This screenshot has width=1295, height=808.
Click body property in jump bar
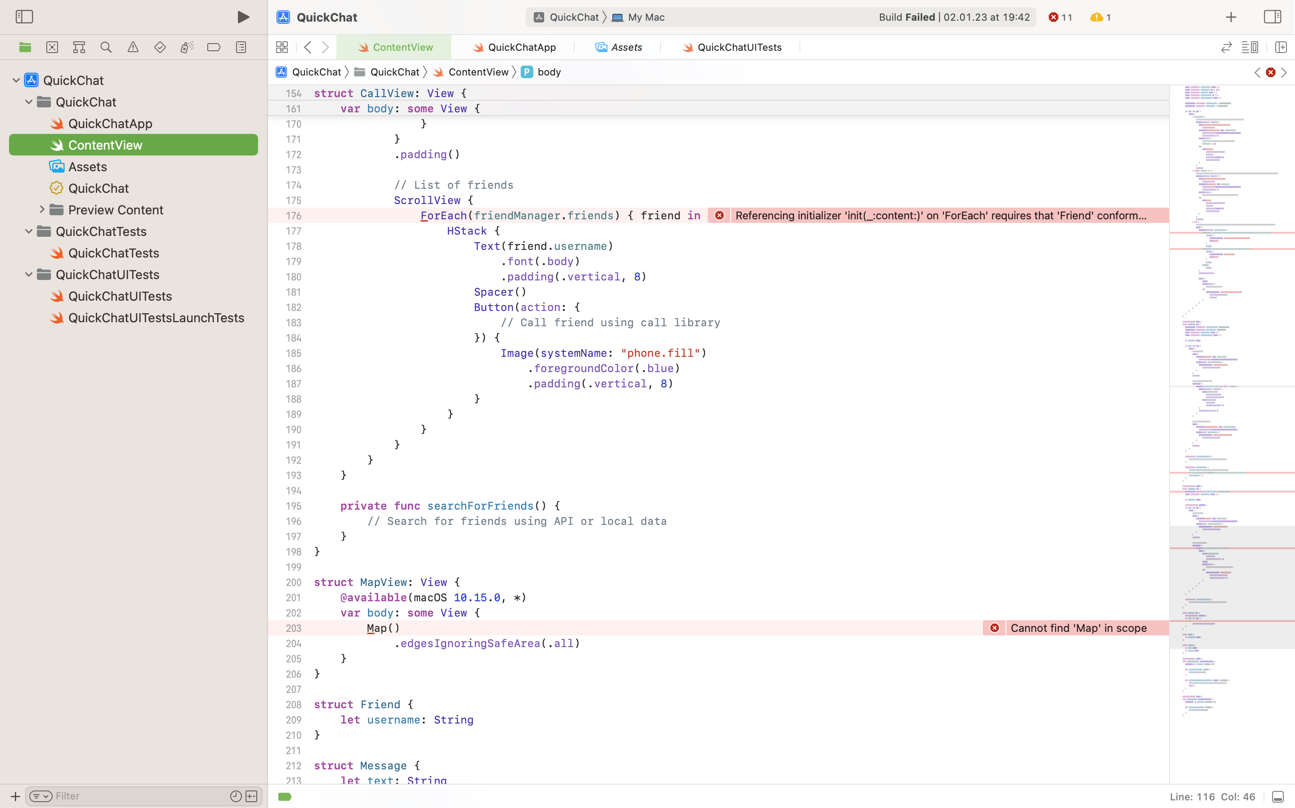pos(541,71)
